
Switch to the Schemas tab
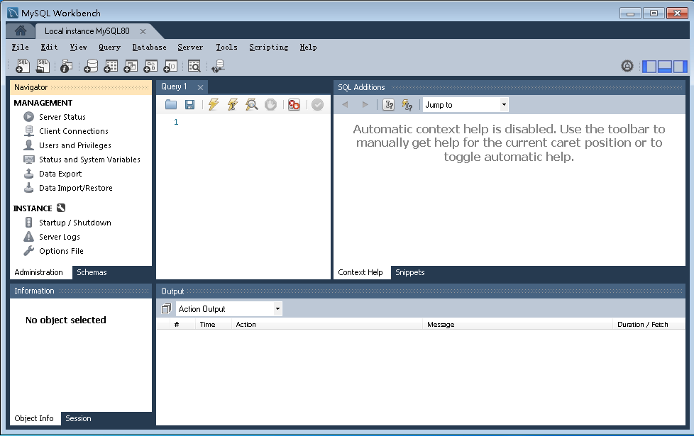click(92, 272)
